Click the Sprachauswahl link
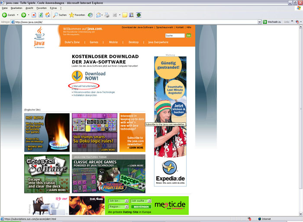303x222 pixels. (x=164, y=27)
